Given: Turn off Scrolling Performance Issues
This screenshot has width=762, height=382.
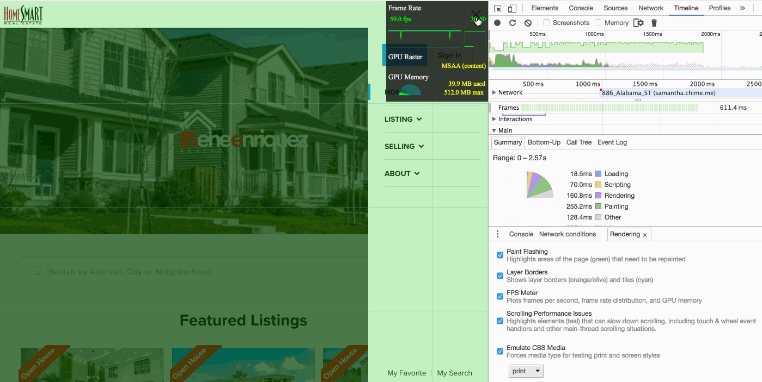Looking at the screenshot, I should coord(500,321).
